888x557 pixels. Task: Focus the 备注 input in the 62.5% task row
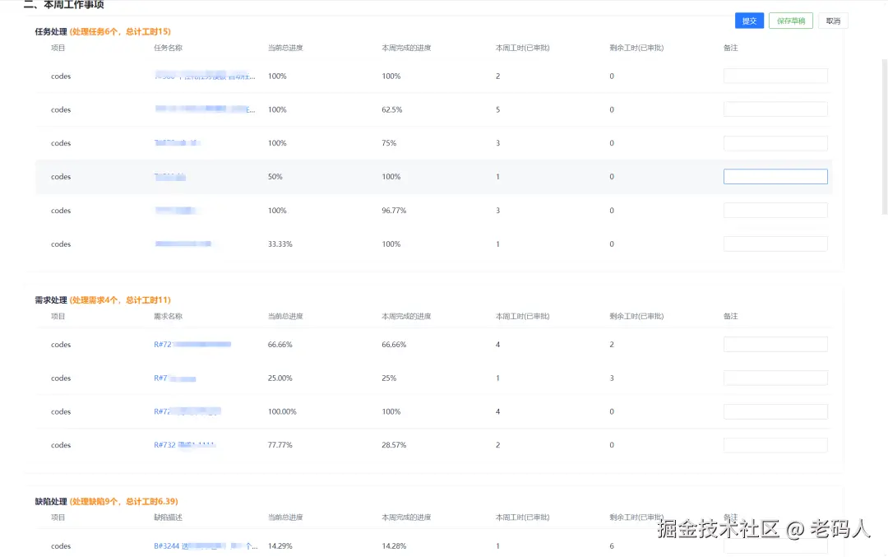(775, 109)
